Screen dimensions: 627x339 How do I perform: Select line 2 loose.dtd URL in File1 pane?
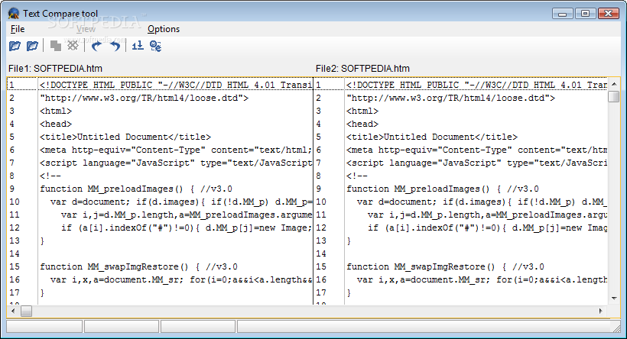144,98
